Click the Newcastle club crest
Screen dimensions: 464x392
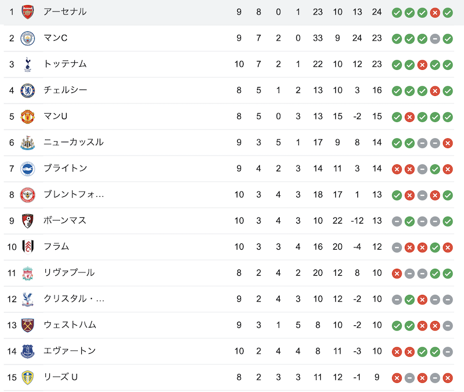pos(27,142)
